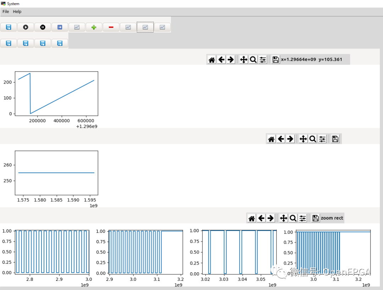Viewport: 383px width, 290px height.
Task: Go forward a view in the sawtooth plot toolbar
Action: pyautogui.click(x=231, y=59)
